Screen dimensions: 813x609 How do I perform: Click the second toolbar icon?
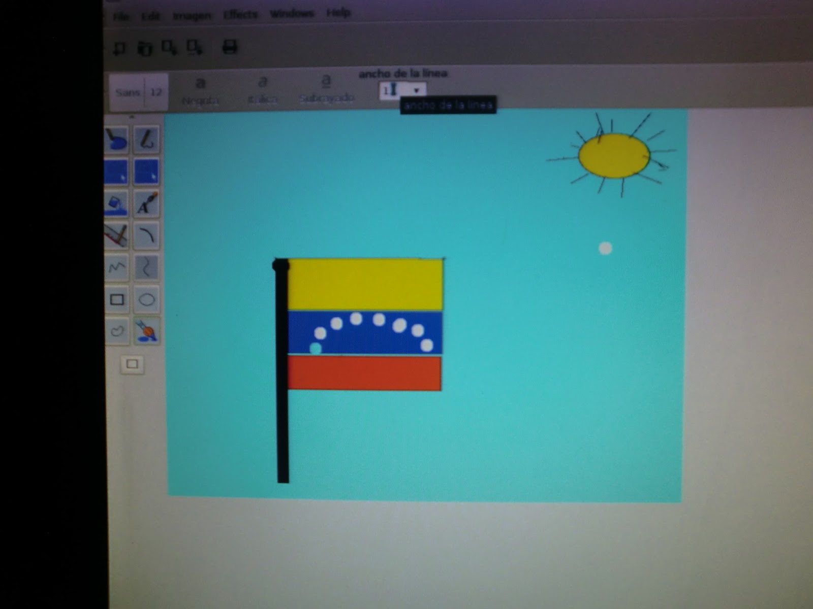[x=145, y=49]
